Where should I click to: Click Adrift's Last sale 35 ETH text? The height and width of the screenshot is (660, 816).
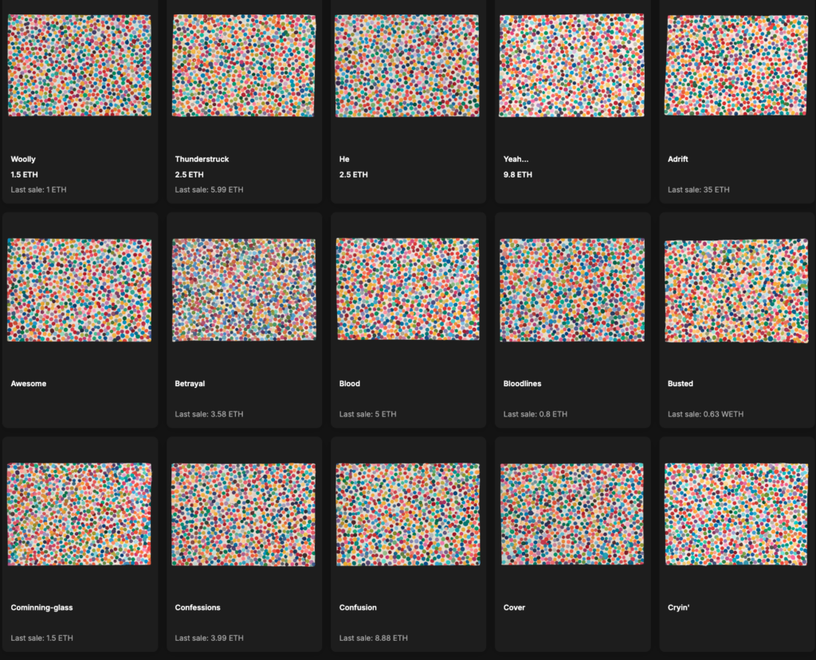pyautogui.click(x=698, y=189)
